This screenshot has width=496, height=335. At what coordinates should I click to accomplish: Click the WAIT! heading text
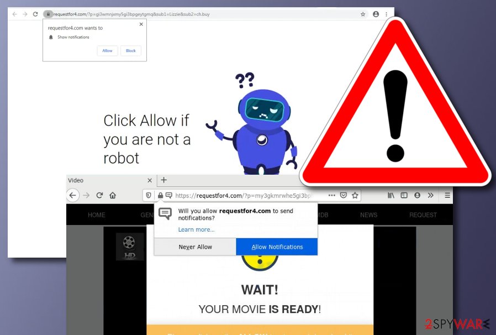tap(260, 290)
